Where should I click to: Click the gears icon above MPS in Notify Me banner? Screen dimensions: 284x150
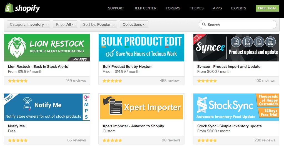pos(86,98)
